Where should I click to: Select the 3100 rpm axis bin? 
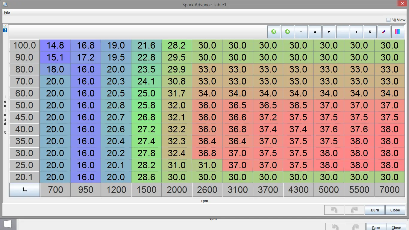237,190
